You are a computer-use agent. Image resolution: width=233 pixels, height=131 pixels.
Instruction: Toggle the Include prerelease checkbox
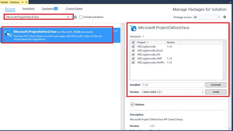(81, 17)
